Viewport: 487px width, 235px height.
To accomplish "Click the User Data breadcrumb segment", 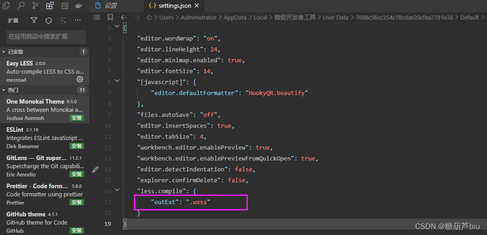I will click(x=335, y=17).
